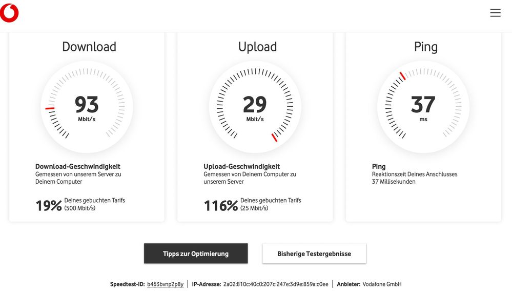This screenshot has height=291, width=512.
Task: Click the 29 Mbit/s upload result
Action: tap(255, 108)
